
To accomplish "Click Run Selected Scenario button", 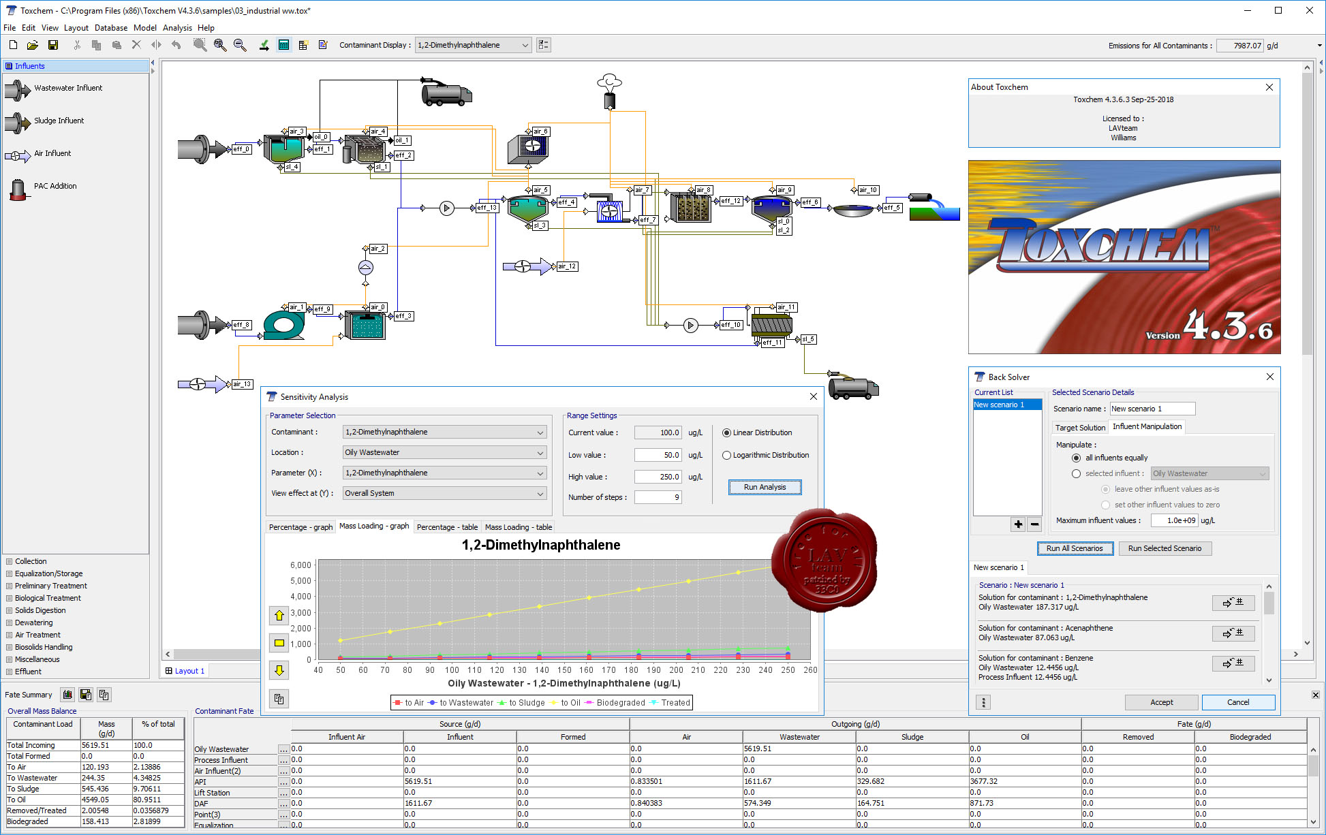I will 1165,549.
